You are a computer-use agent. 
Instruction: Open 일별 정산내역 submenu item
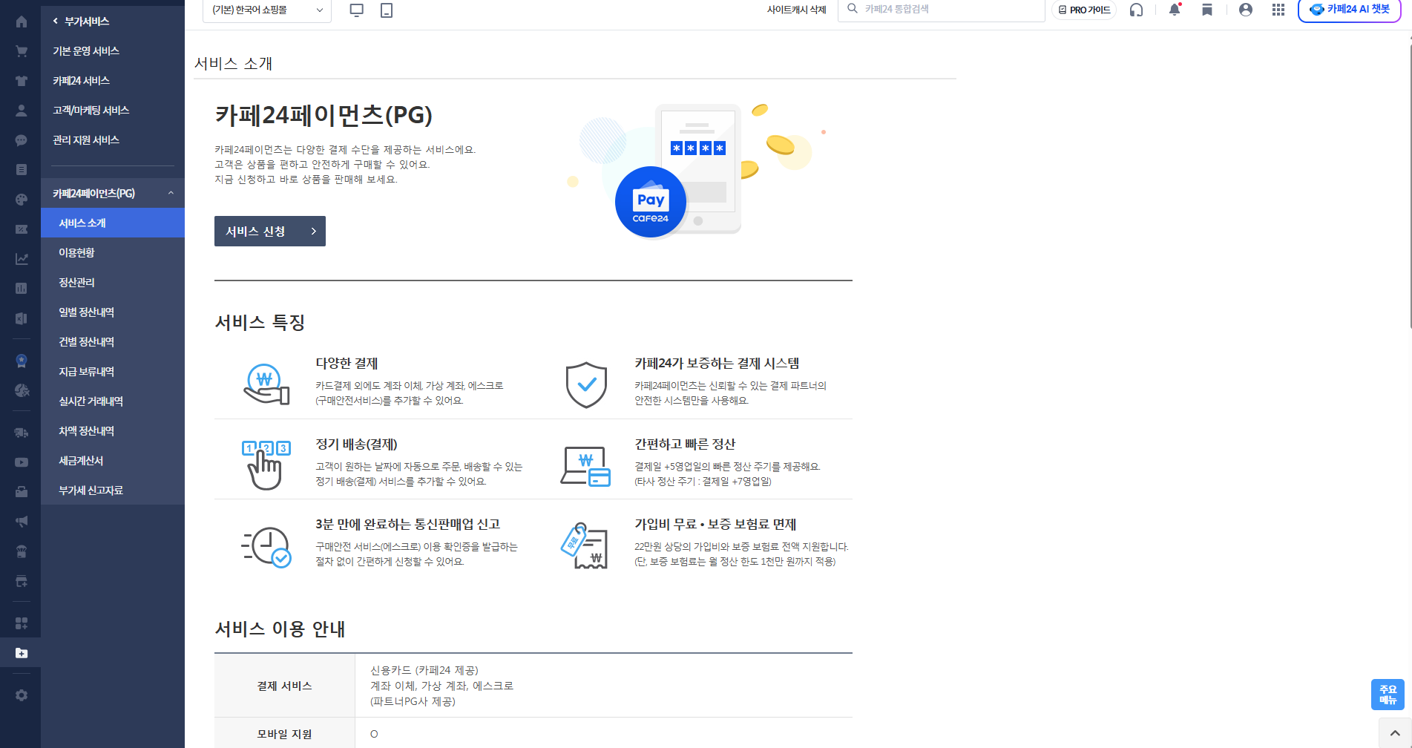coord(113,312)
